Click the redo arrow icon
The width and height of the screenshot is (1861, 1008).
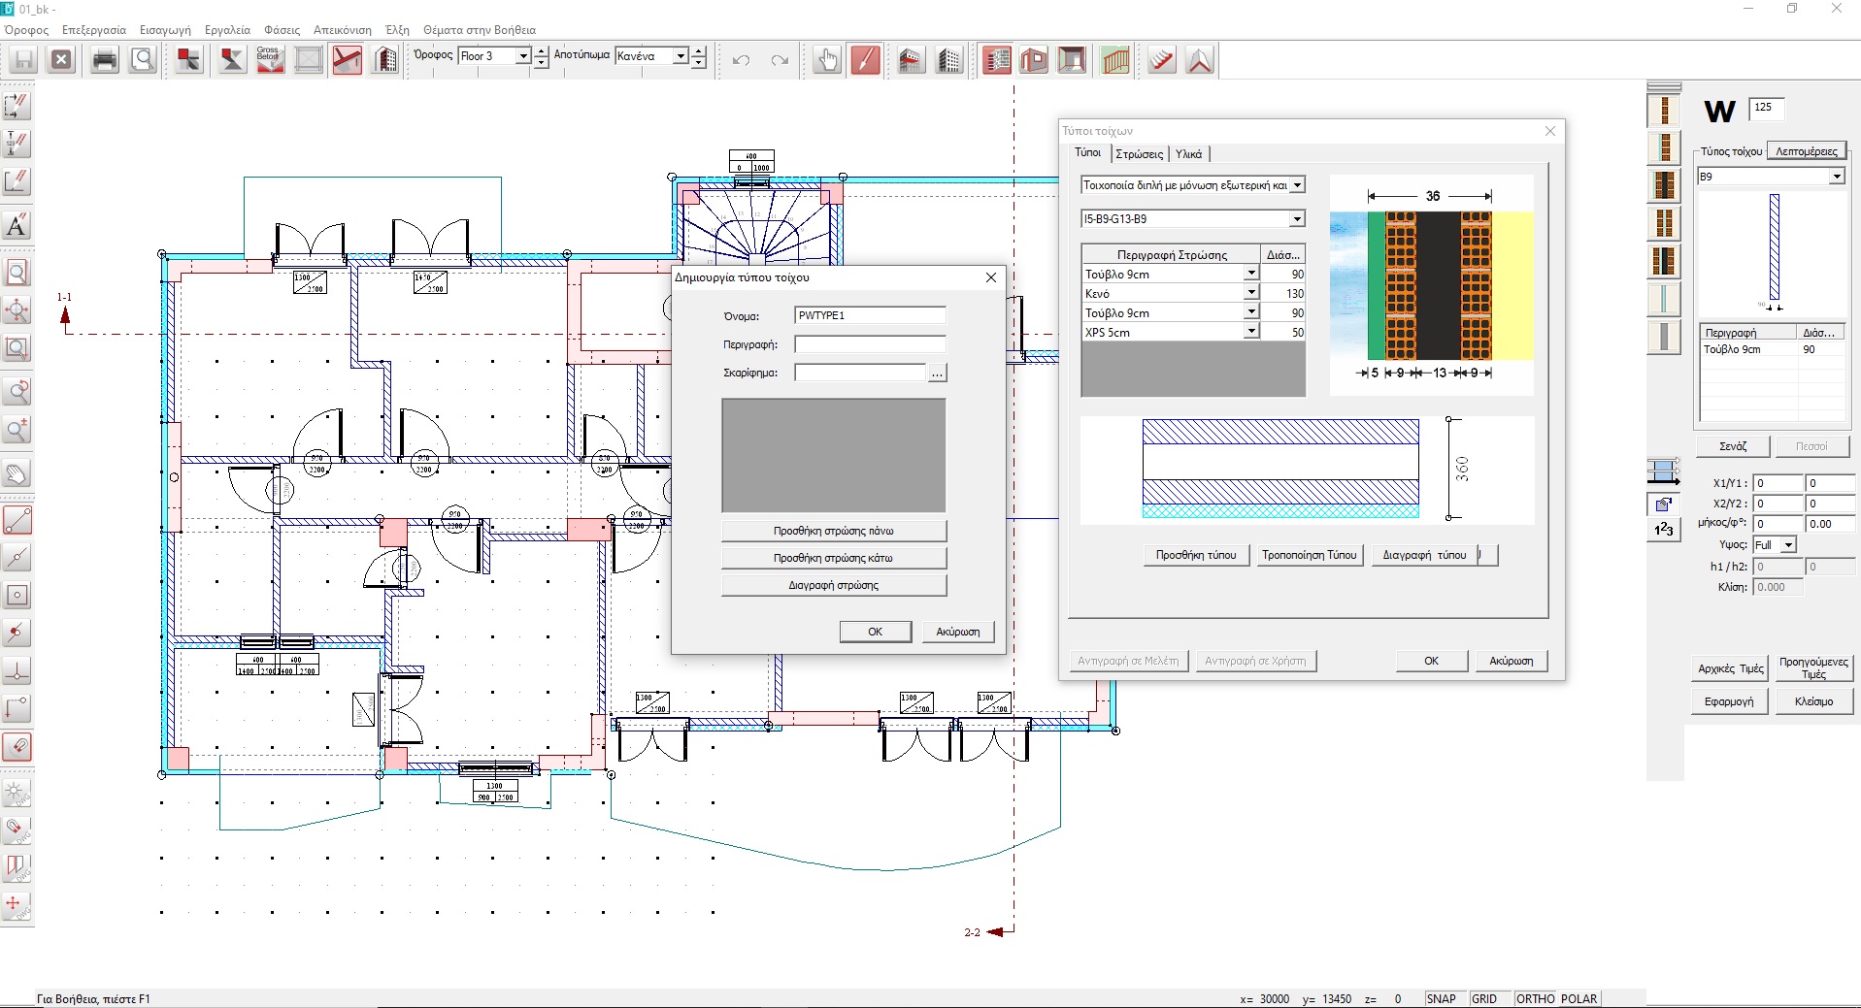[780, 60]
